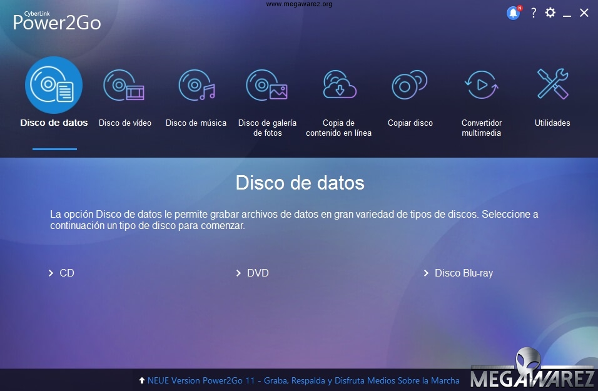Open settings gear icon
Screen dimensions: 598x391
(x=550, y=13)
